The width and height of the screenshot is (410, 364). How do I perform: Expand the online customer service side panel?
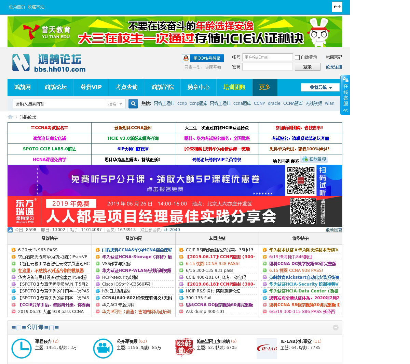tap(345, 95)
